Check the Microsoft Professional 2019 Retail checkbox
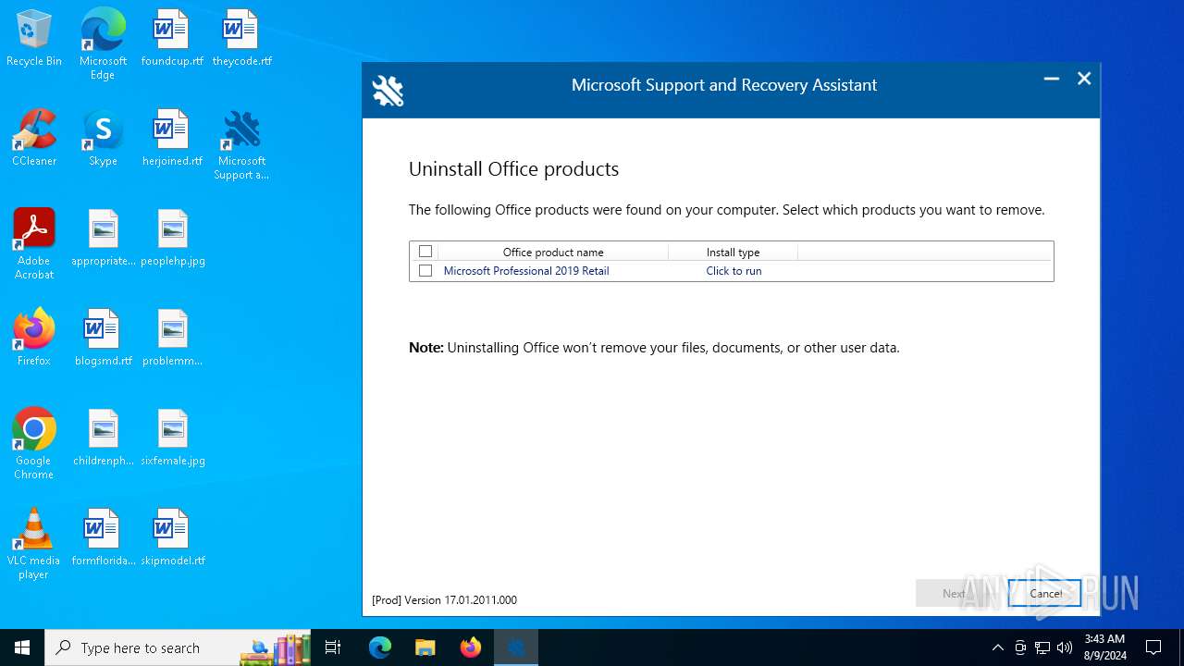This screenshot has width=1184, height=666. (425, 271)
